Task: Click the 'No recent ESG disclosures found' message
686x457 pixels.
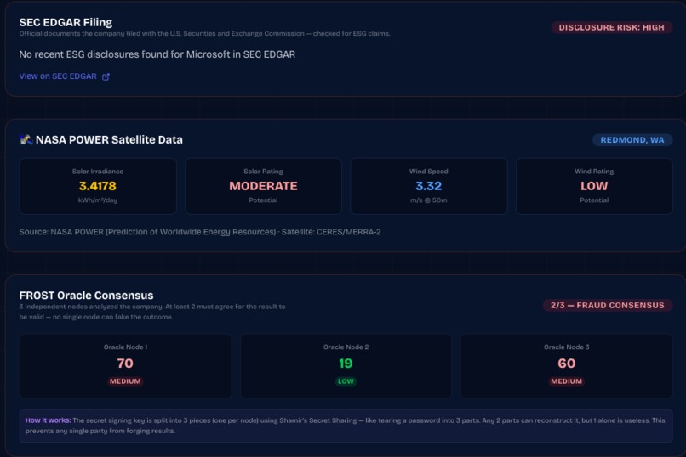Action: (157, 54)
